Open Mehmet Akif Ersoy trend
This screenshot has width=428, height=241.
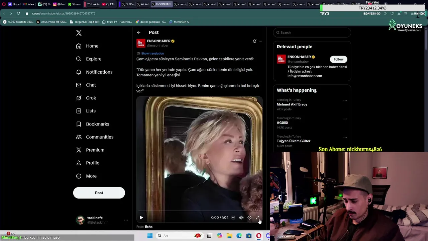[x=292, y=104]
